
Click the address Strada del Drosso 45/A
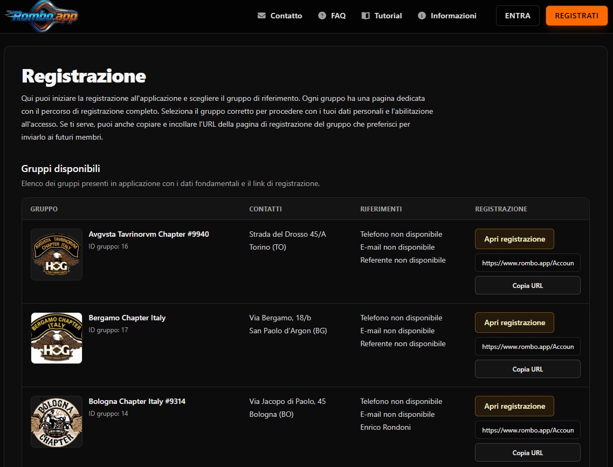(x=288, y=234)
